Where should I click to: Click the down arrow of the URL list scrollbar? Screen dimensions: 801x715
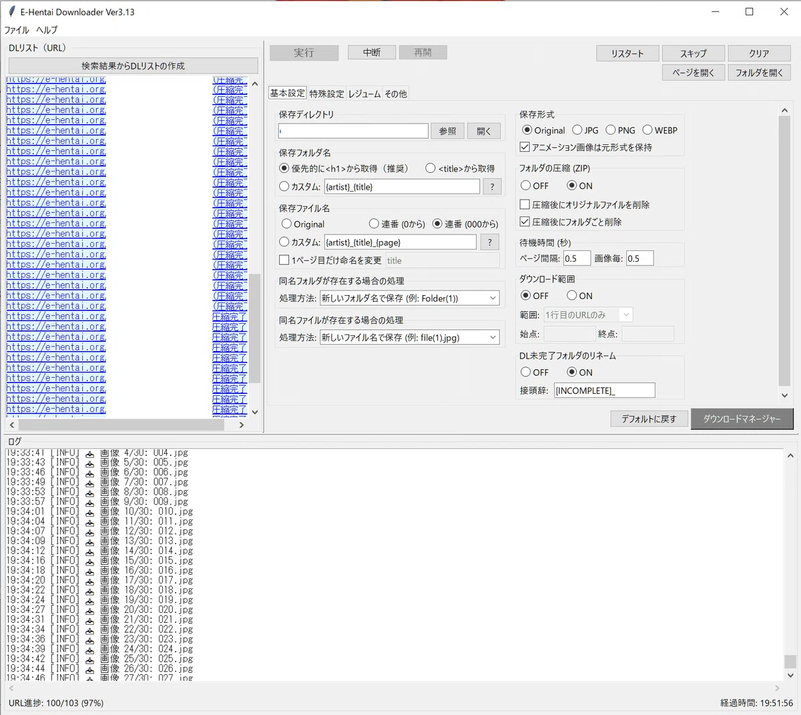click(x=254, y=412)
